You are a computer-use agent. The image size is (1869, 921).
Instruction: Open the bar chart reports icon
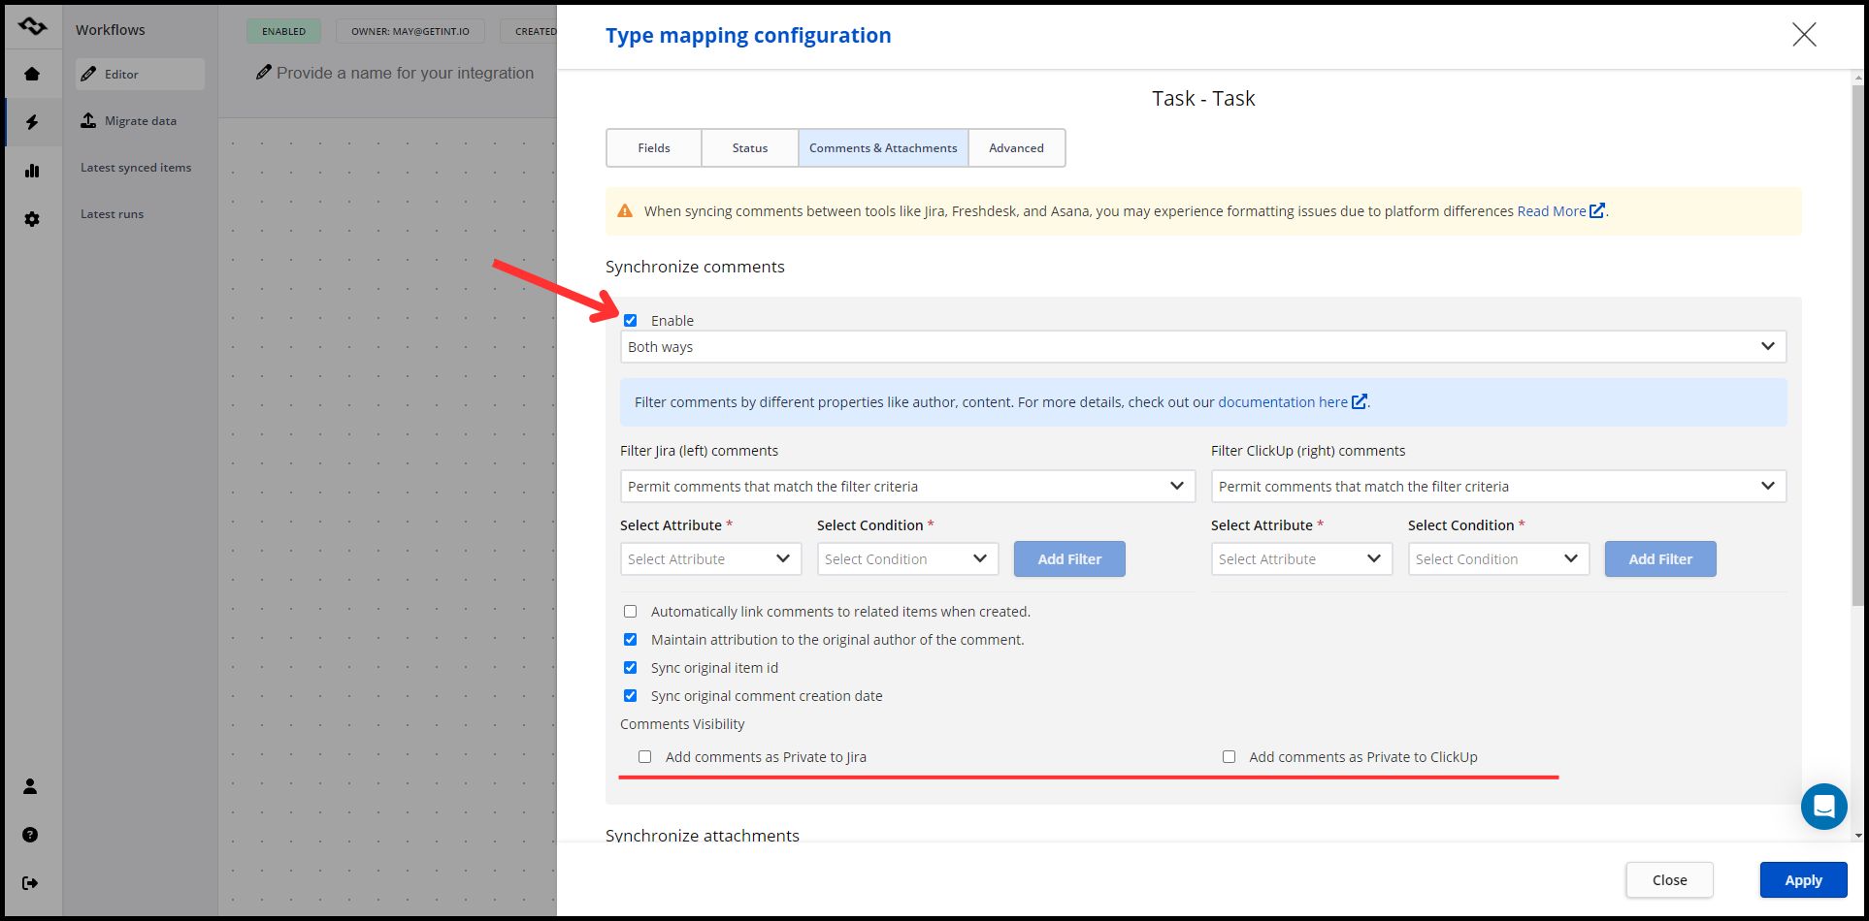[x=32, y=171]
